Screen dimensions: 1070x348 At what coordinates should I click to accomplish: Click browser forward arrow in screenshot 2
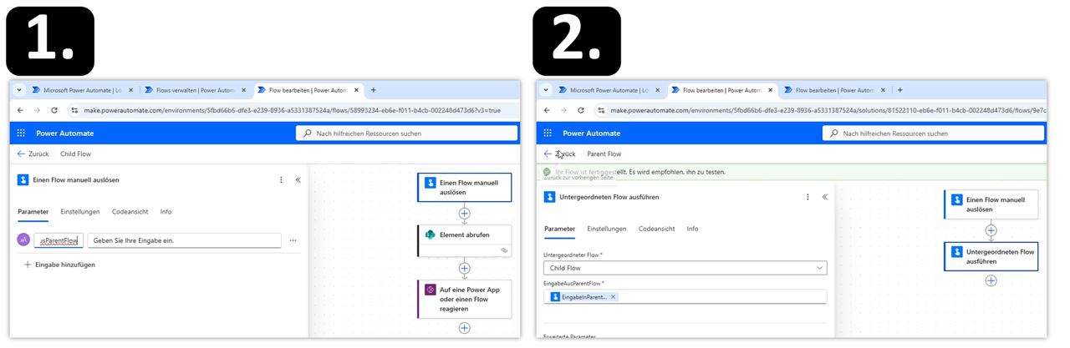(563, 110)
